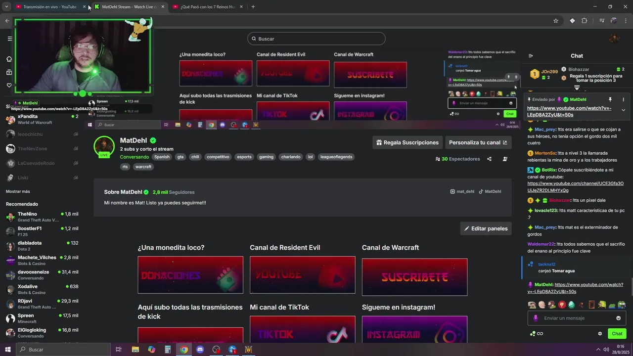Viewport: 633px width, 356px height.
Task: Open Instagram link mat_dehl
Action: (462, 191)
